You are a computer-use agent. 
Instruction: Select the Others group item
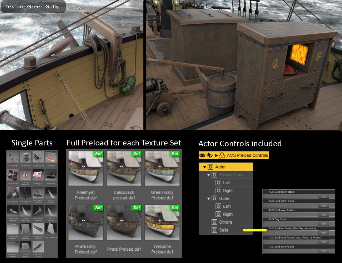coord(225,222)
